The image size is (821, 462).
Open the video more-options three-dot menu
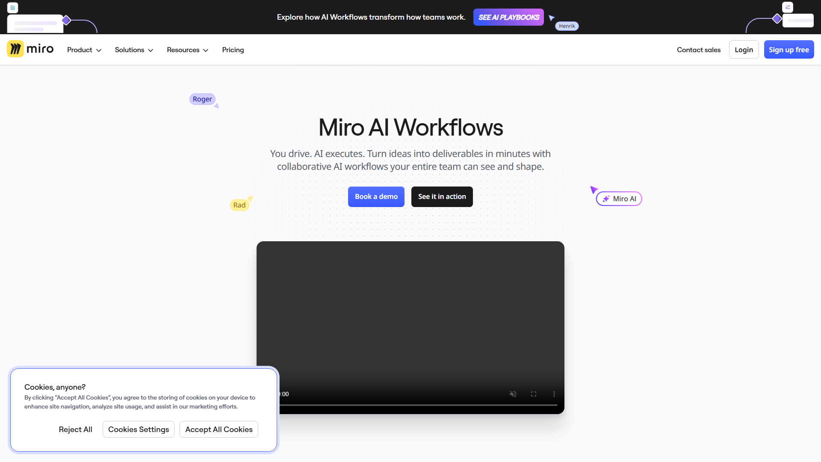point(554,394)
